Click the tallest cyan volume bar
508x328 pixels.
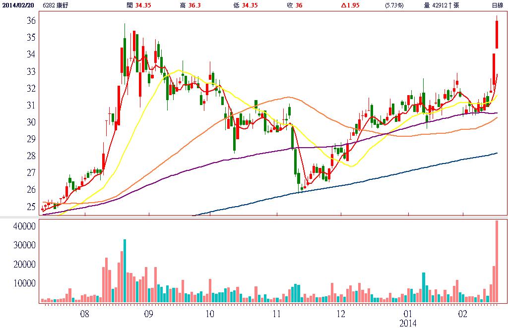(x=125, y=271)
